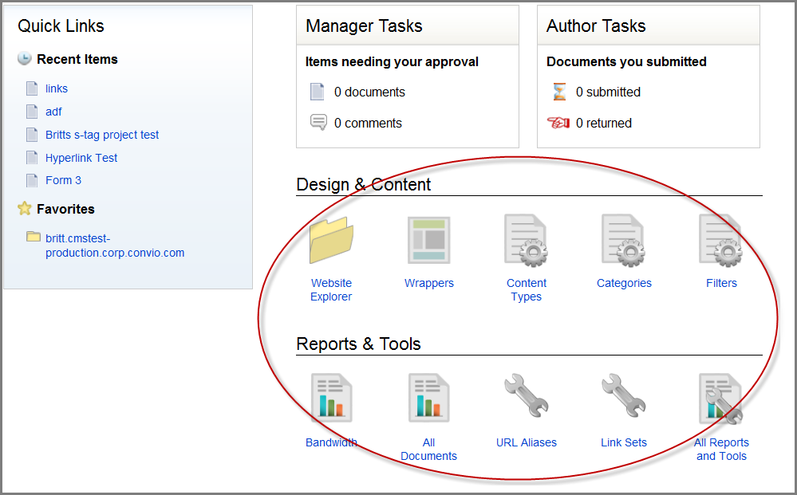The height and width of the screenshot is (495, 797).
Task: Open the Filters gear document icon
Action: (720, 240)
